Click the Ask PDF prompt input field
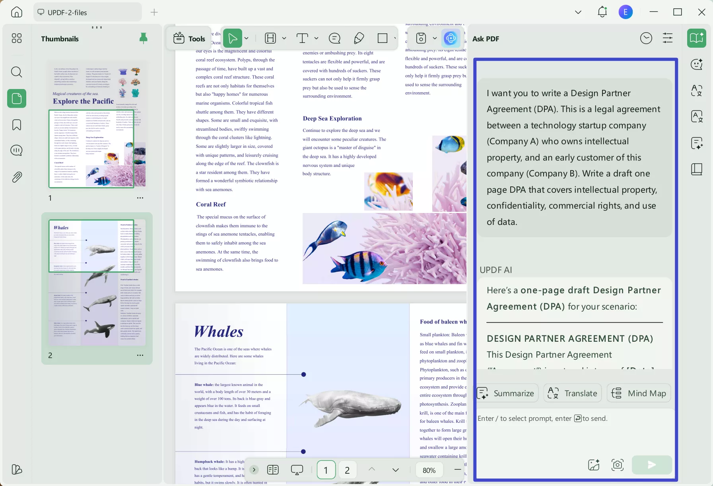This screenshot has height=486, width=713. pyautogui.click(x=573, y=433)
